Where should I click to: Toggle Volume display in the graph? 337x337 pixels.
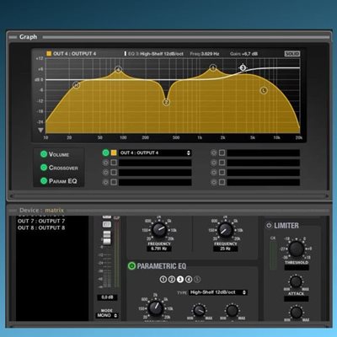pos(44,154)
